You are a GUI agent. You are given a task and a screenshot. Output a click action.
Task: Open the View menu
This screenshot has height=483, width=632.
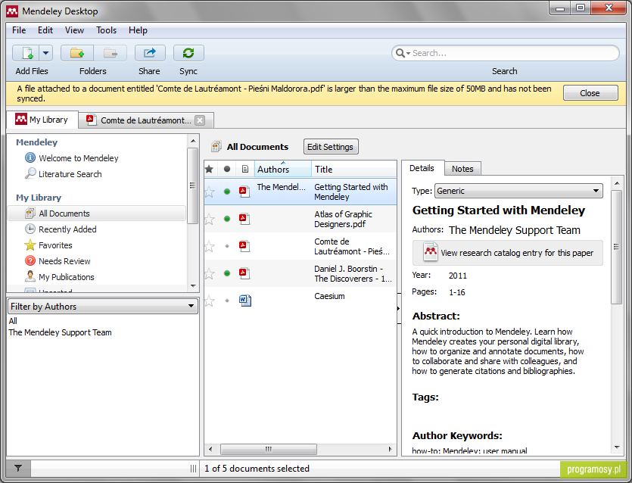pyautogui.click(x=75, y=30)
